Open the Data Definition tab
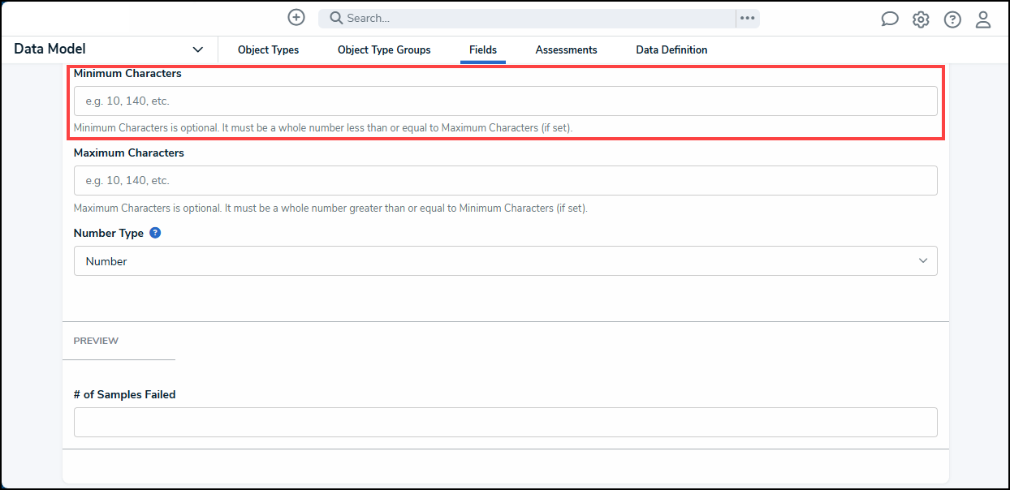The height and width of the screenshot is (490, 1010). point(671,50)
